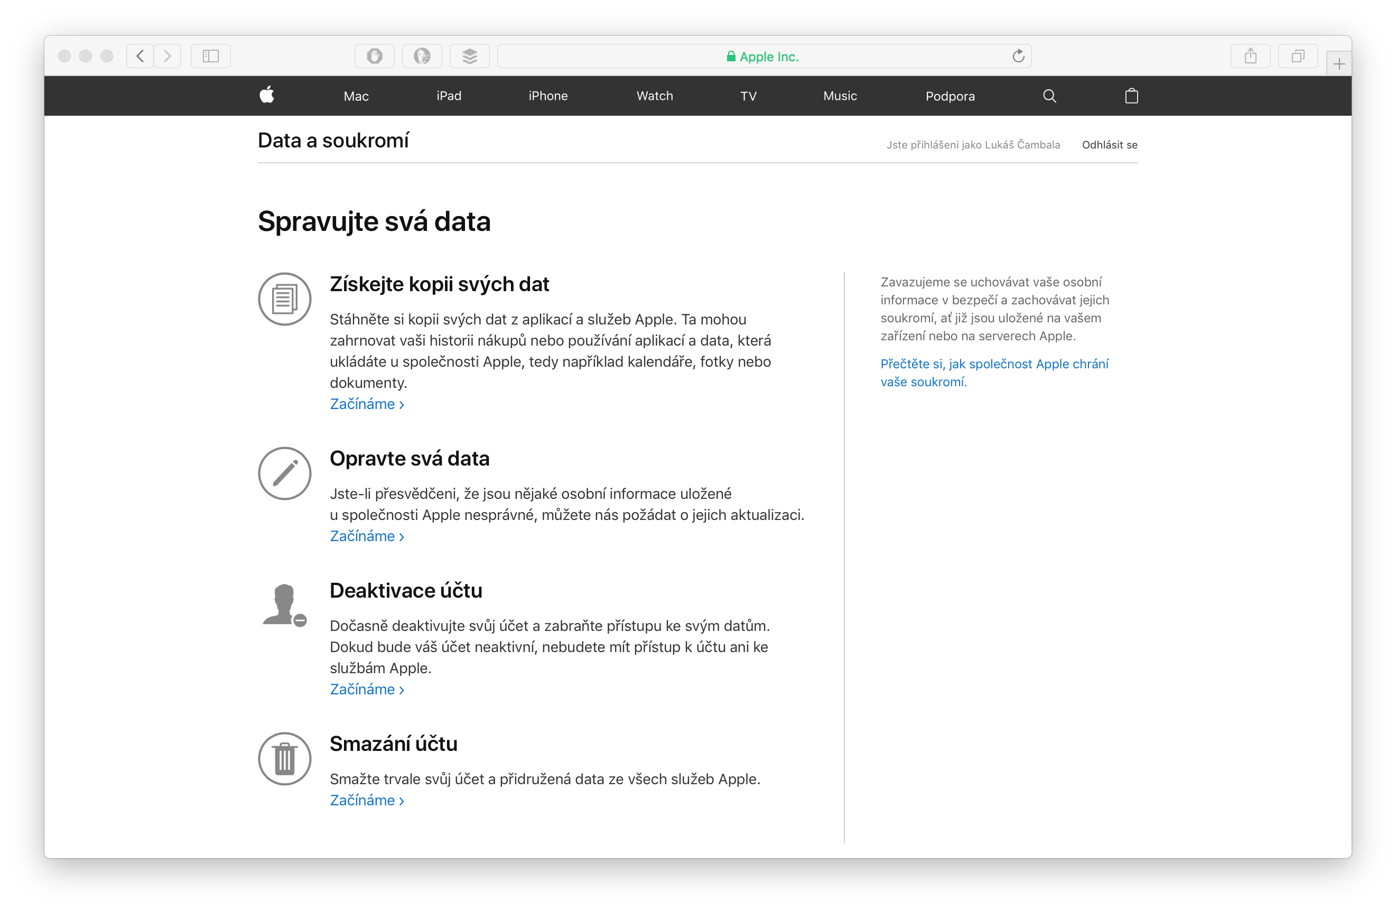Viewport: 1396px width, 911px height.
Task: Click the pencil icon beside Opravte svá data
Action: pos(284,473)
